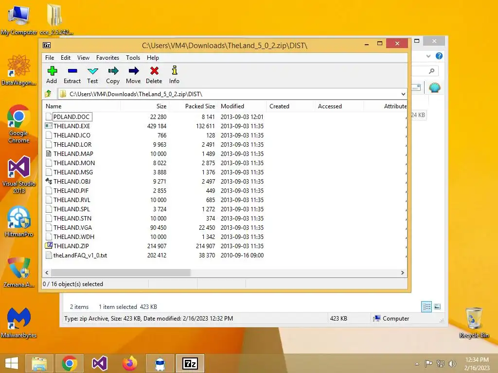Click the search magnifier in Explorer window
This screenshot has width=498, height=373.
tap(431, 71)
